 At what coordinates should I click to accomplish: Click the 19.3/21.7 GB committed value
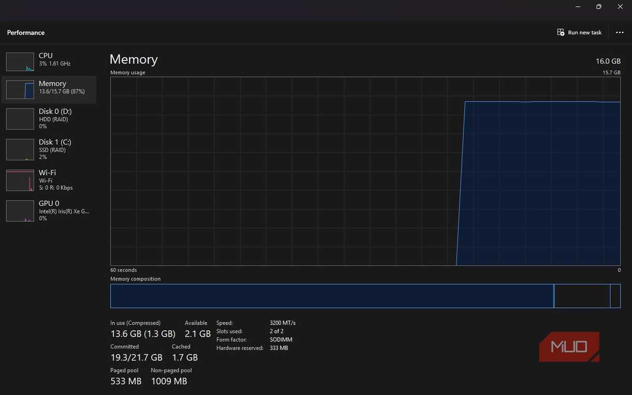coord(136,358)
